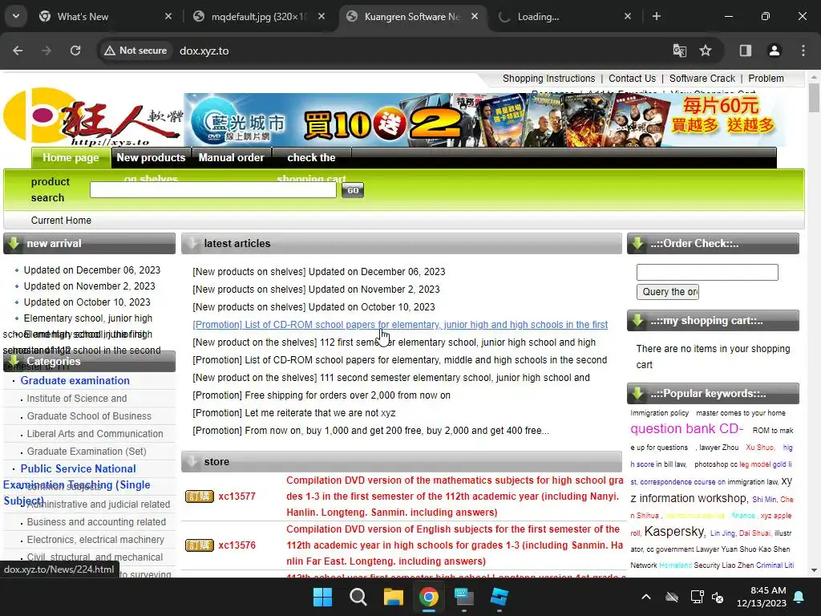821x616 pixels.
Task: Open product code xc13576
Action: tap(237, 545)
